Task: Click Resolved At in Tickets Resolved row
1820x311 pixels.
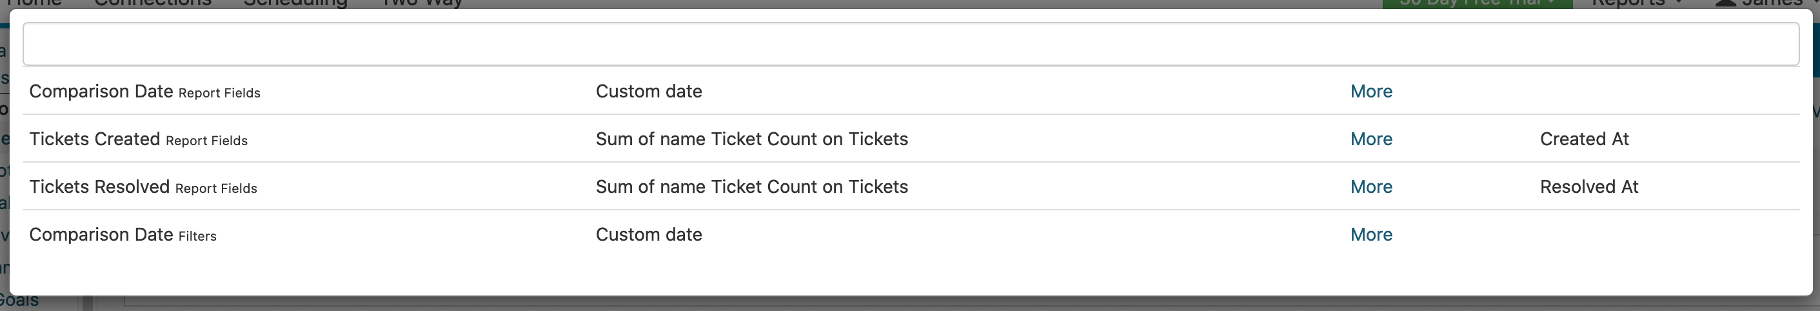Action: [1588, 187]
